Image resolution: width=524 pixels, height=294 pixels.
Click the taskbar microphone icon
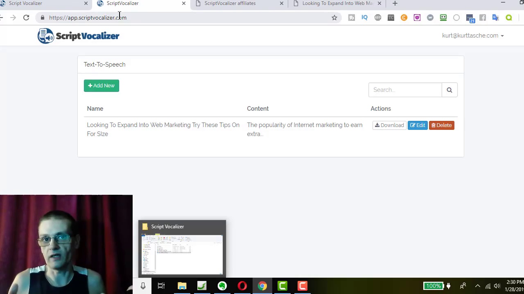point(143,286)
